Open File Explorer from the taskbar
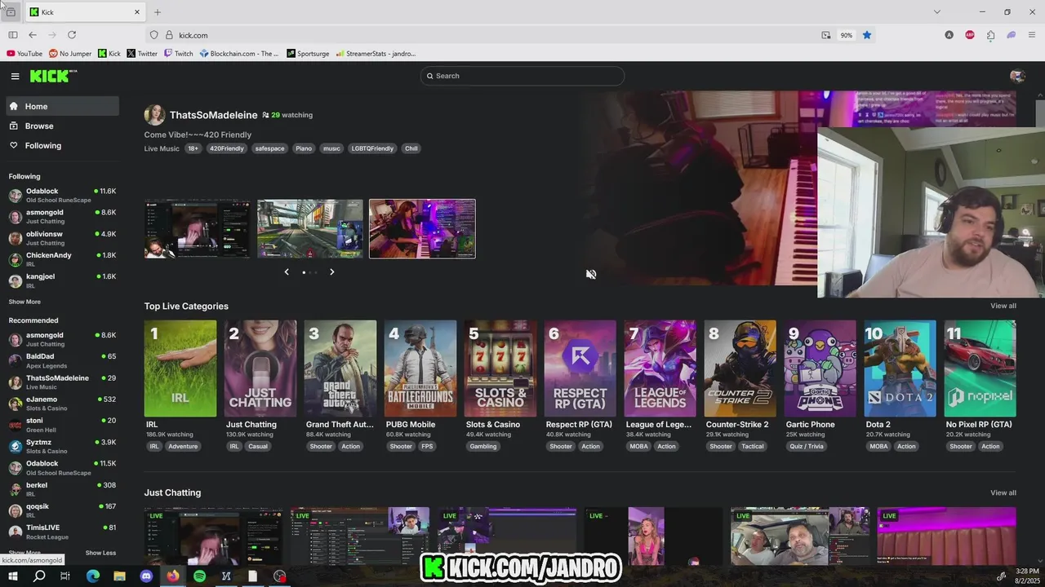Screen dimensions: 1045x587 (x=119, y=576)
